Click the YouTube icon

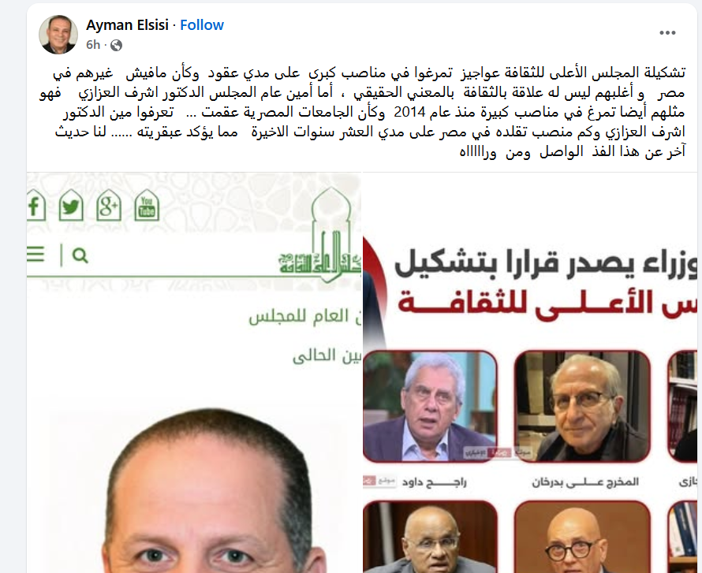[x=147, y=205]
